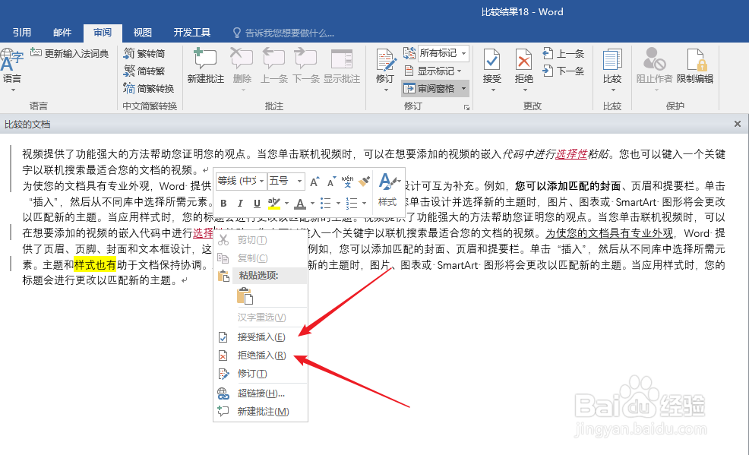Choose Hyperlink (超链接) in context menu

261,393
